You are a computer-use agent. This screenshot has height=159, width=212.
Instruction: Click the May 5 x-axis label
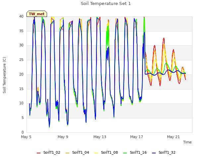click(x=26, y=137)
